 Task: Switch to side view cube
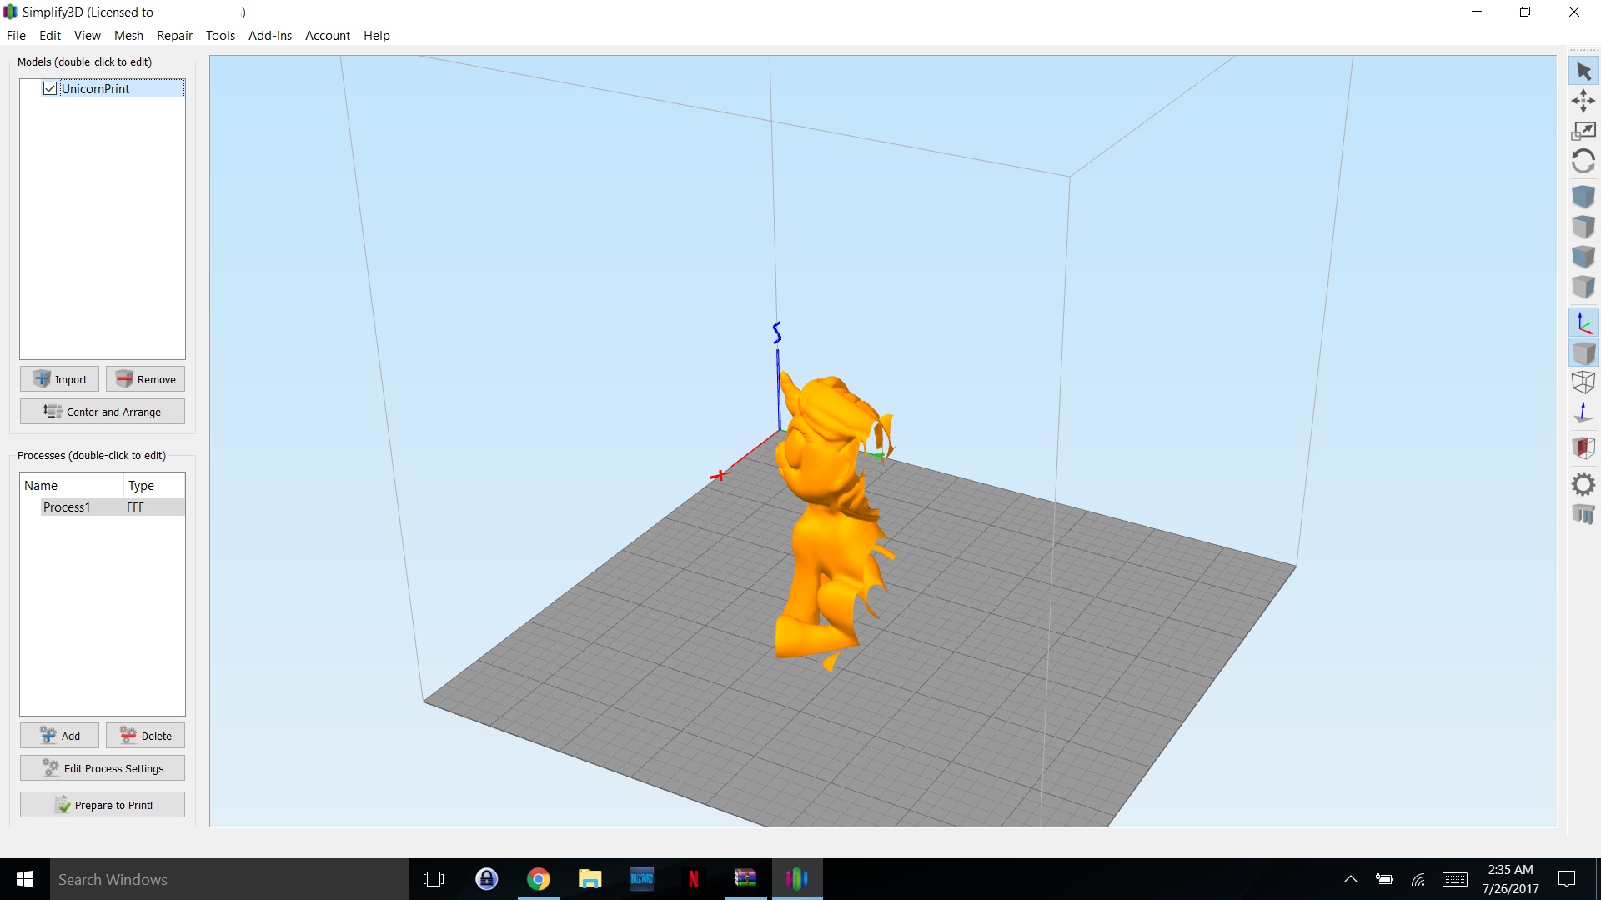pyautogui.click(x=1583, y=287)
